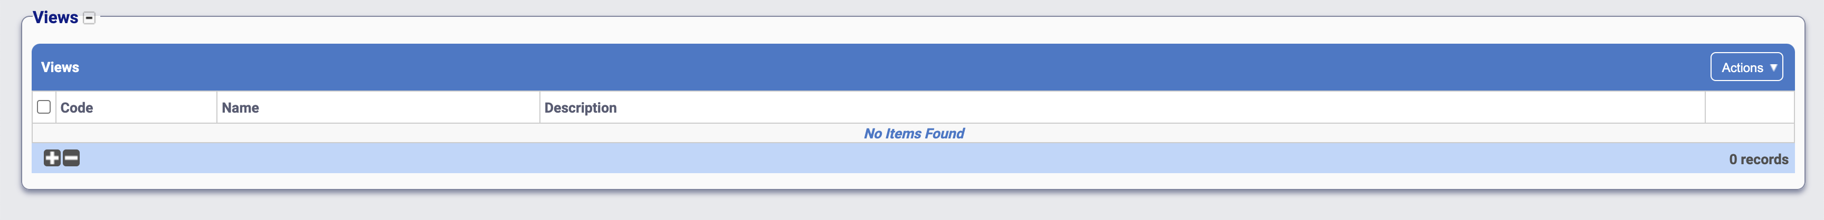This screenshot has height=220, width=1824.
Task: Click the light blue table footer bar
Action: click(850, 158)
